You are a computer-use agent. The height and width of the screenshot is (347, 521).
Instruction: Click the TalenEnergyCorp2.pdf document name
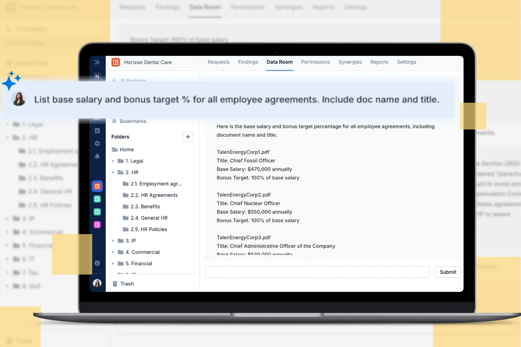click(x=244, y=195)
